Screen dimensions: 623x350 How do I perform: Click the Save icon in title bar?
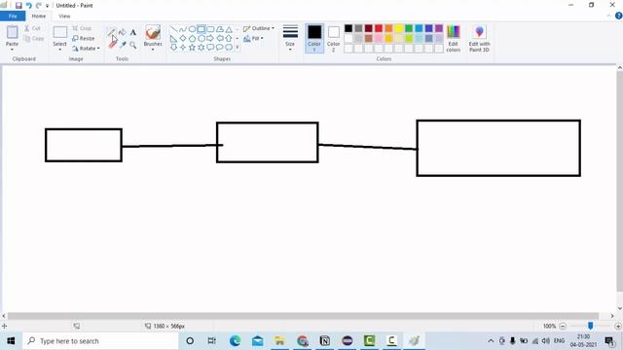click(18, 6)
